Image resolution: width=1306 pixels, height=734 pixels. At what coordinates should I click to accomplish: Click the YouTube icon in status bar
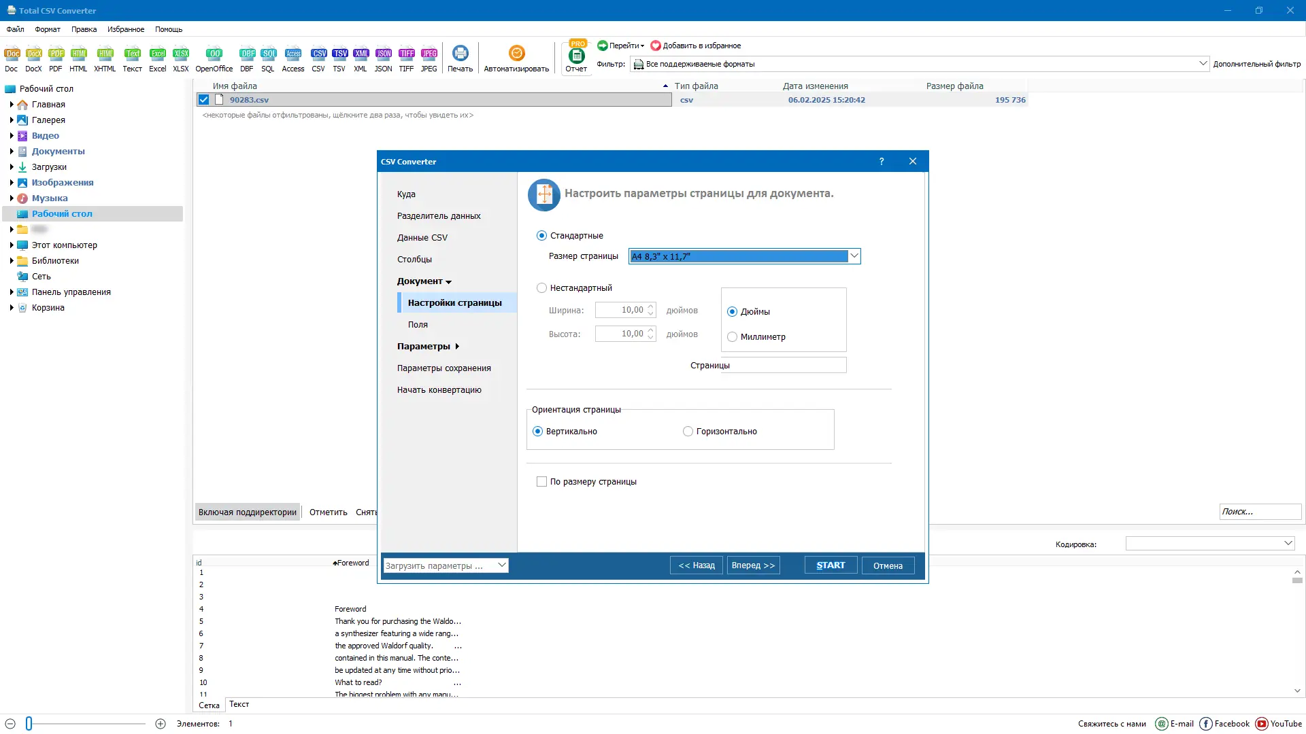tap(1262, 724)
